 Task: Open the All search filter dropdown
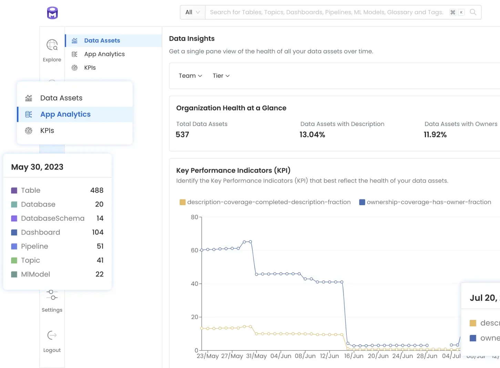[192, 12]
